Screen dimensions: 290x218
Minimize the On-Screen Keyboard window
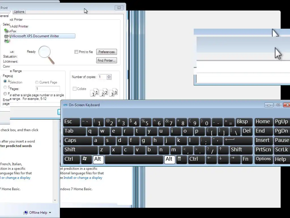point(269,105)
